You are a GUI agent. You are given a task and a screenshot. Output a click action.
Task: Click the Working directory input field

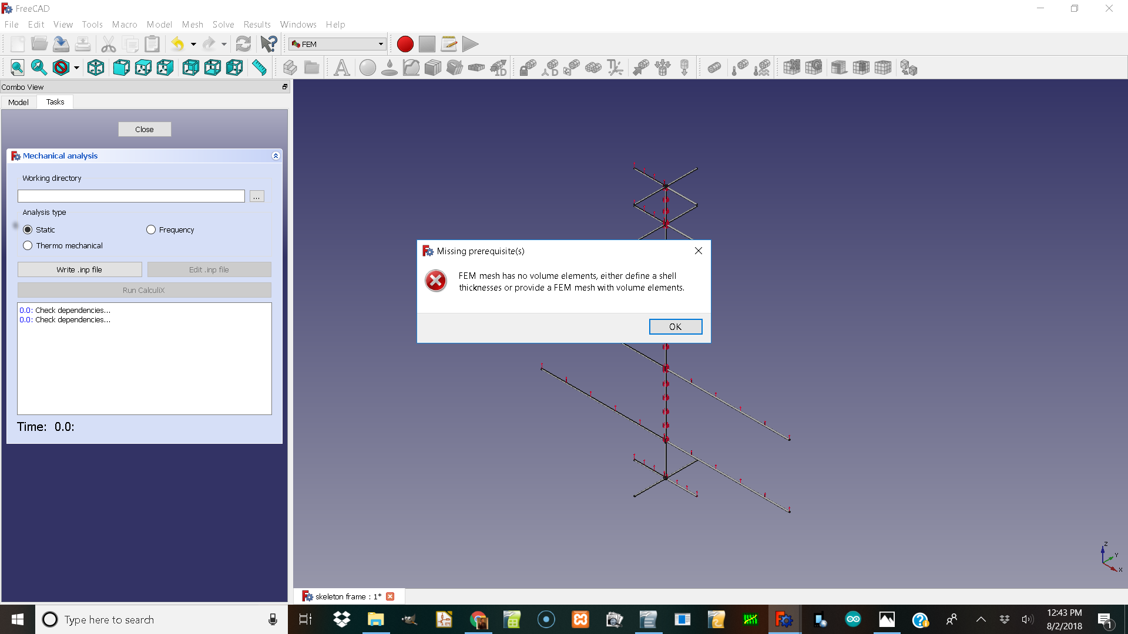(x=131, y=196)
